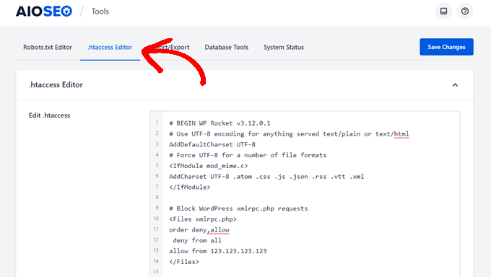
Task: Open the help question mark icon
Action: pos(465,12)
